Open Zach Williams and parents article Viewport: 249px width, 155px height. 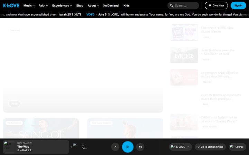221,97
